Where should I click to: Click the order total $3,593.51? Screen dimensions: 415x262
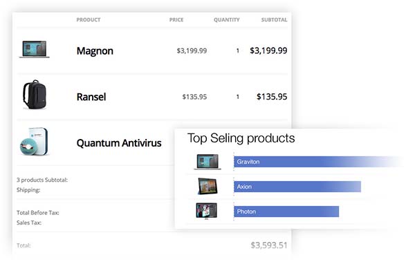point(269,245)
